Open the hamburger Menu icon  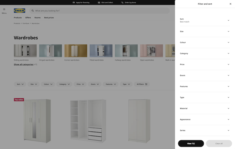tap(4, 9)
